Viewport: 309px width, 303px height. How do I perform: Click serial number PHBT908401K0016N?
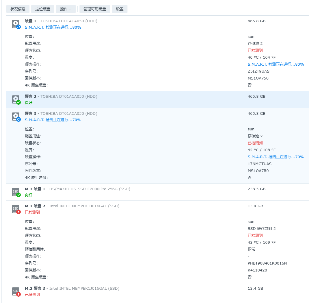point(267,263)
